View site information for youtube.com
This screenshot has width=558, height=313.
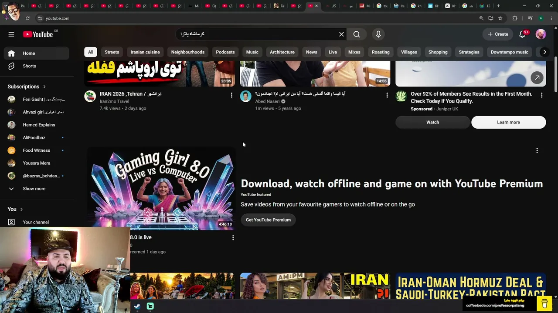(40, 18)
